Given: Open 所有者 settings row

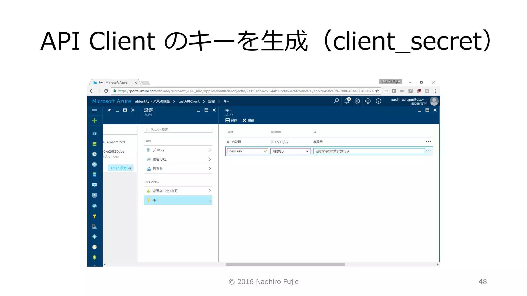Looking at the screenshot, I should [178, 169].
